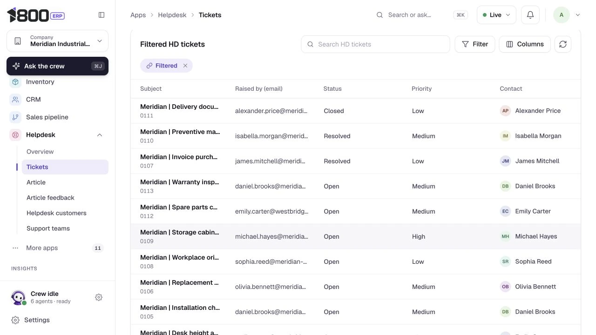Focus the Search HD tickets field
This screenshot has height=335, width=596.
pyautogui.click(x=375, y=44)
